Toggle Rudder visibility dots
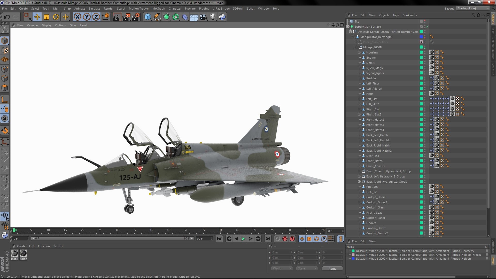This screenshot has width=496, height=279. click(x=425, y=78)
